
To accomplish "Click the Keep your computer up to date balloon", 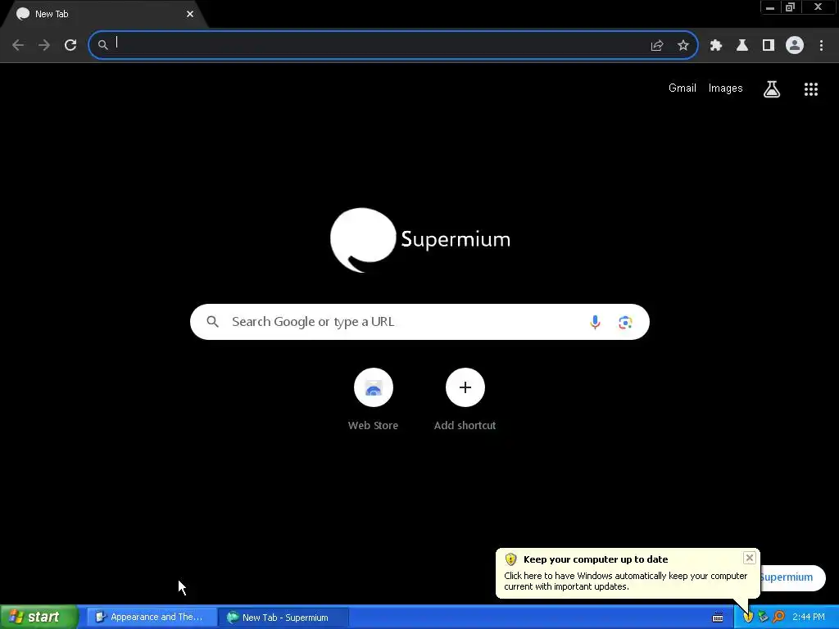I will [627, 573].
